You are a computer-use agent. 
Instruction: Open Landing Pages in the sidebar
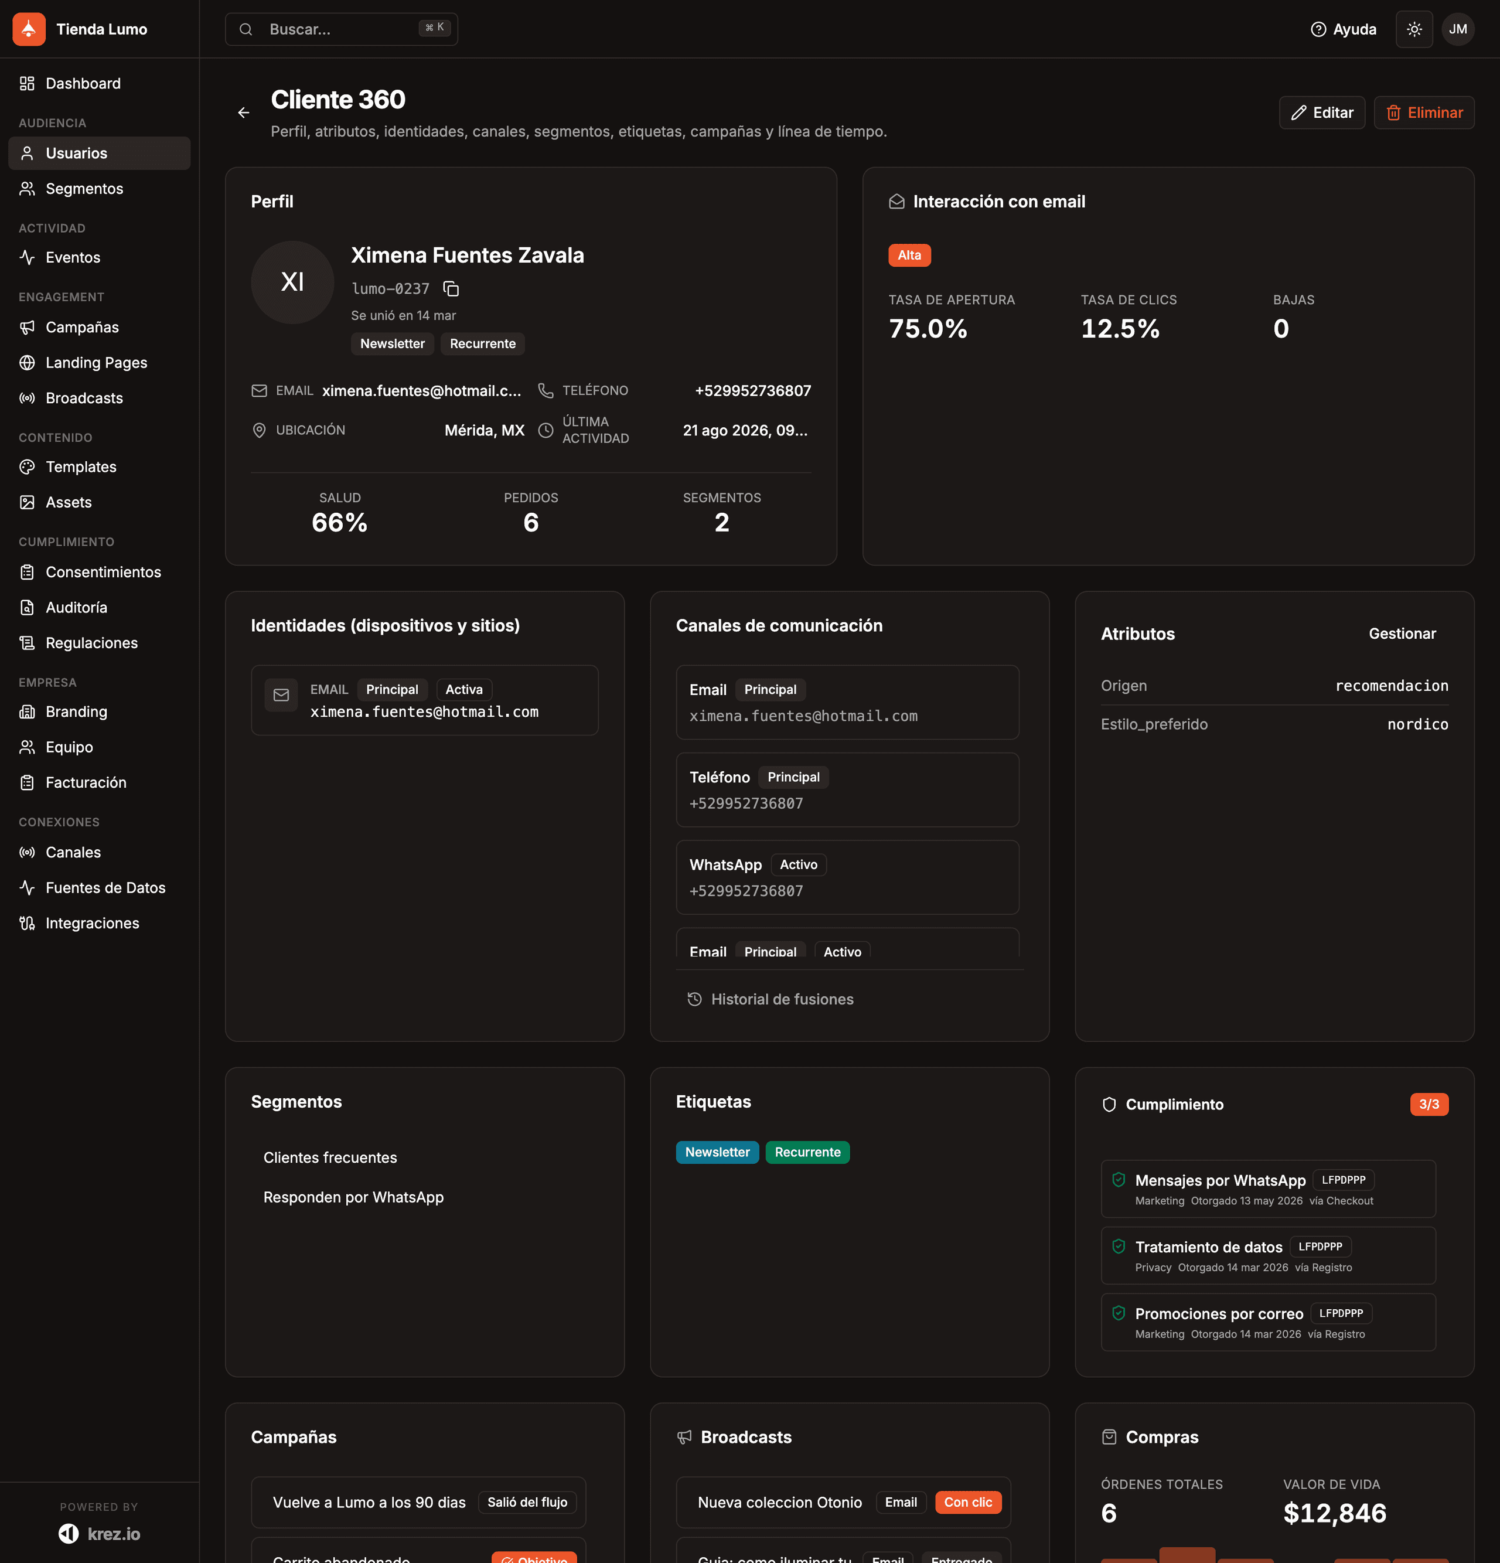(99, 363)
